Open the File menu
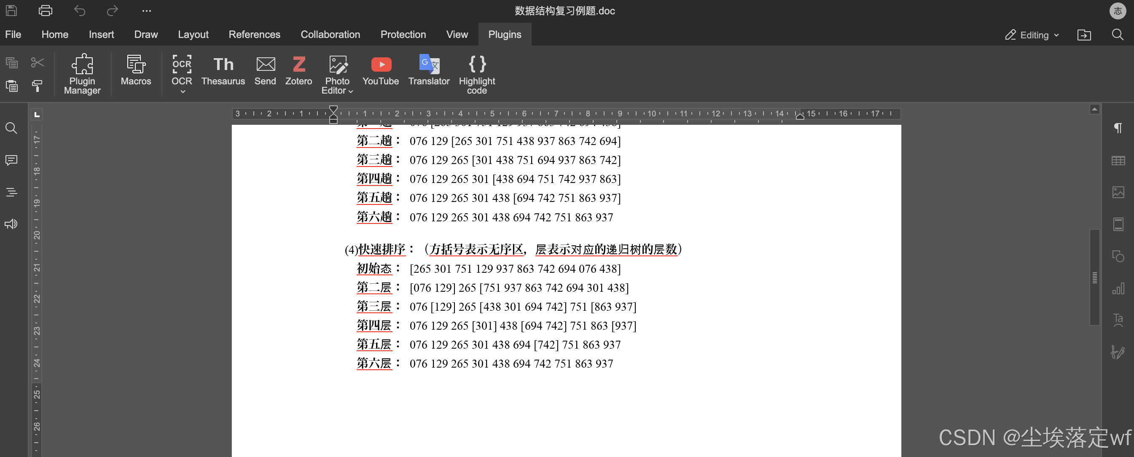 tap(13, 34)
